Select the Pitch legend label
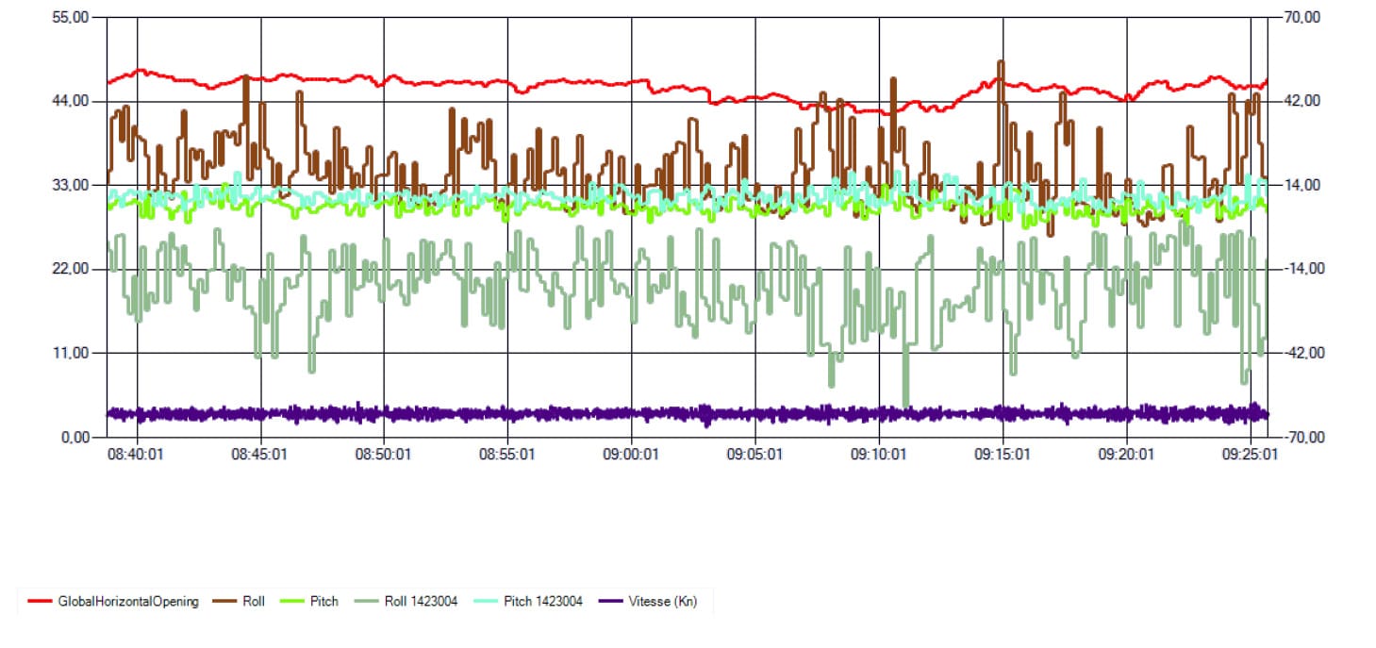1376x648 pixels. coord(323,601)
